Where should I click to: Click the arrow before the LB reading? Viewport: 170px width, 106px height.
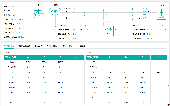pyautogui.click(x=133, y=13)
